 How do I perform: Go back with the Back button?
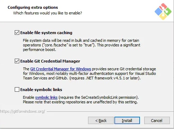(x=101, y=120)
